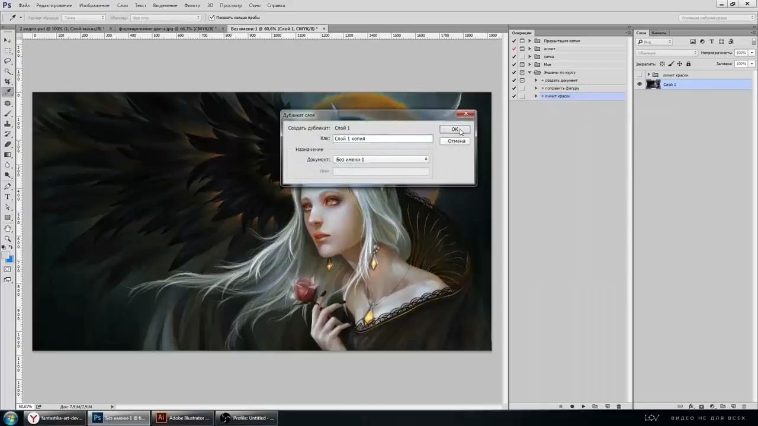
Task: Open Adobe Illustrator from the taskbar
Action: (x=183, y=418)
